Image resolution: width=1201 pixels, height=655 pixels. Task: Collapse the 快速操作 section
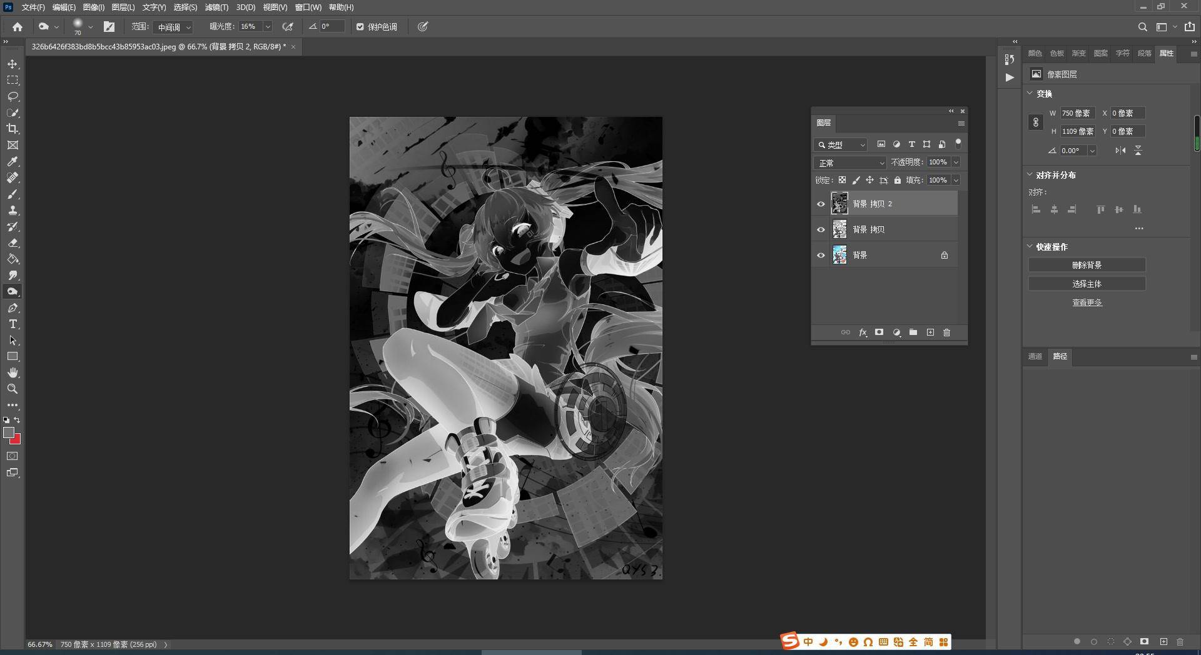pos(1030,246)
